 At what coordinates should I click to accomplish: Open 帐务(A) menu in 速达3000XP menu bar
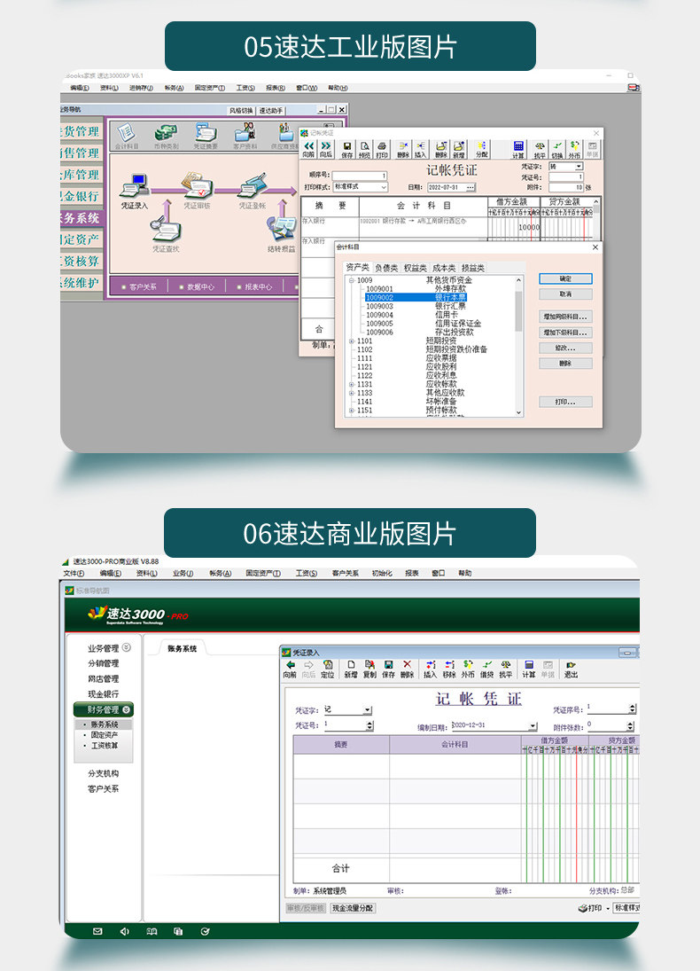pyautogui.click(x=174, y=88)
